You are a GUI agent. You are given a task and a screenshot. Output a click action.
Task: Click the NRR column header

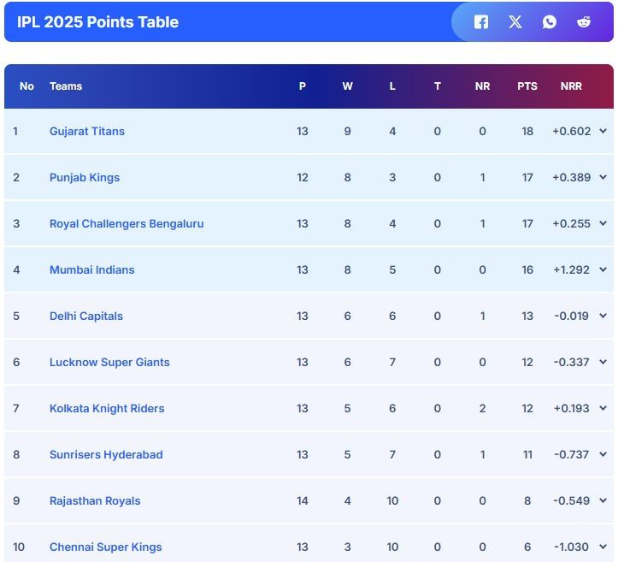[571, 86]
